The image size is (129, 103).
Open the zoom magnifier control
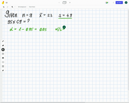click(12, 7)
